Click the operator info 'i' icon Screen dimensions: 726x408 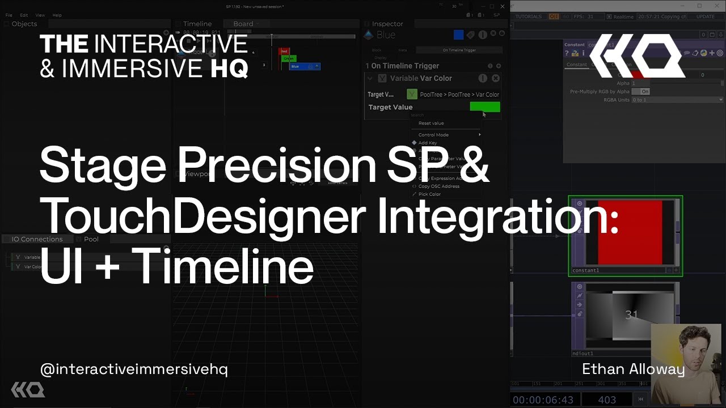tap(584, 53)
